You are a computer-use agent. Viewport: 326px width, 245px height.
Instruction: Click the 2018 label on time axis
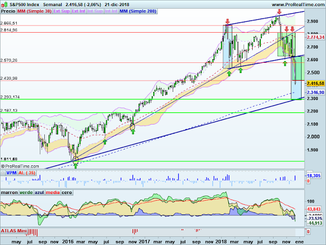click(221, 241)
